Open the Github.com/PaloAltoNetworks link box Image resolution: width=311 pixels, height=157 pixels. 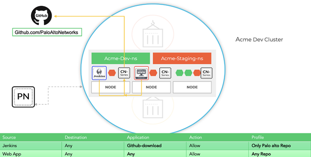point(47,32)
